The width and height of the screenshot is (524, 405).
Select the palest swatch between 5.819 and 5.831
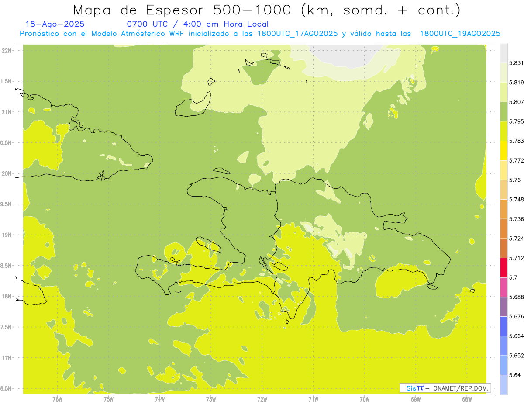coord(503,73)
